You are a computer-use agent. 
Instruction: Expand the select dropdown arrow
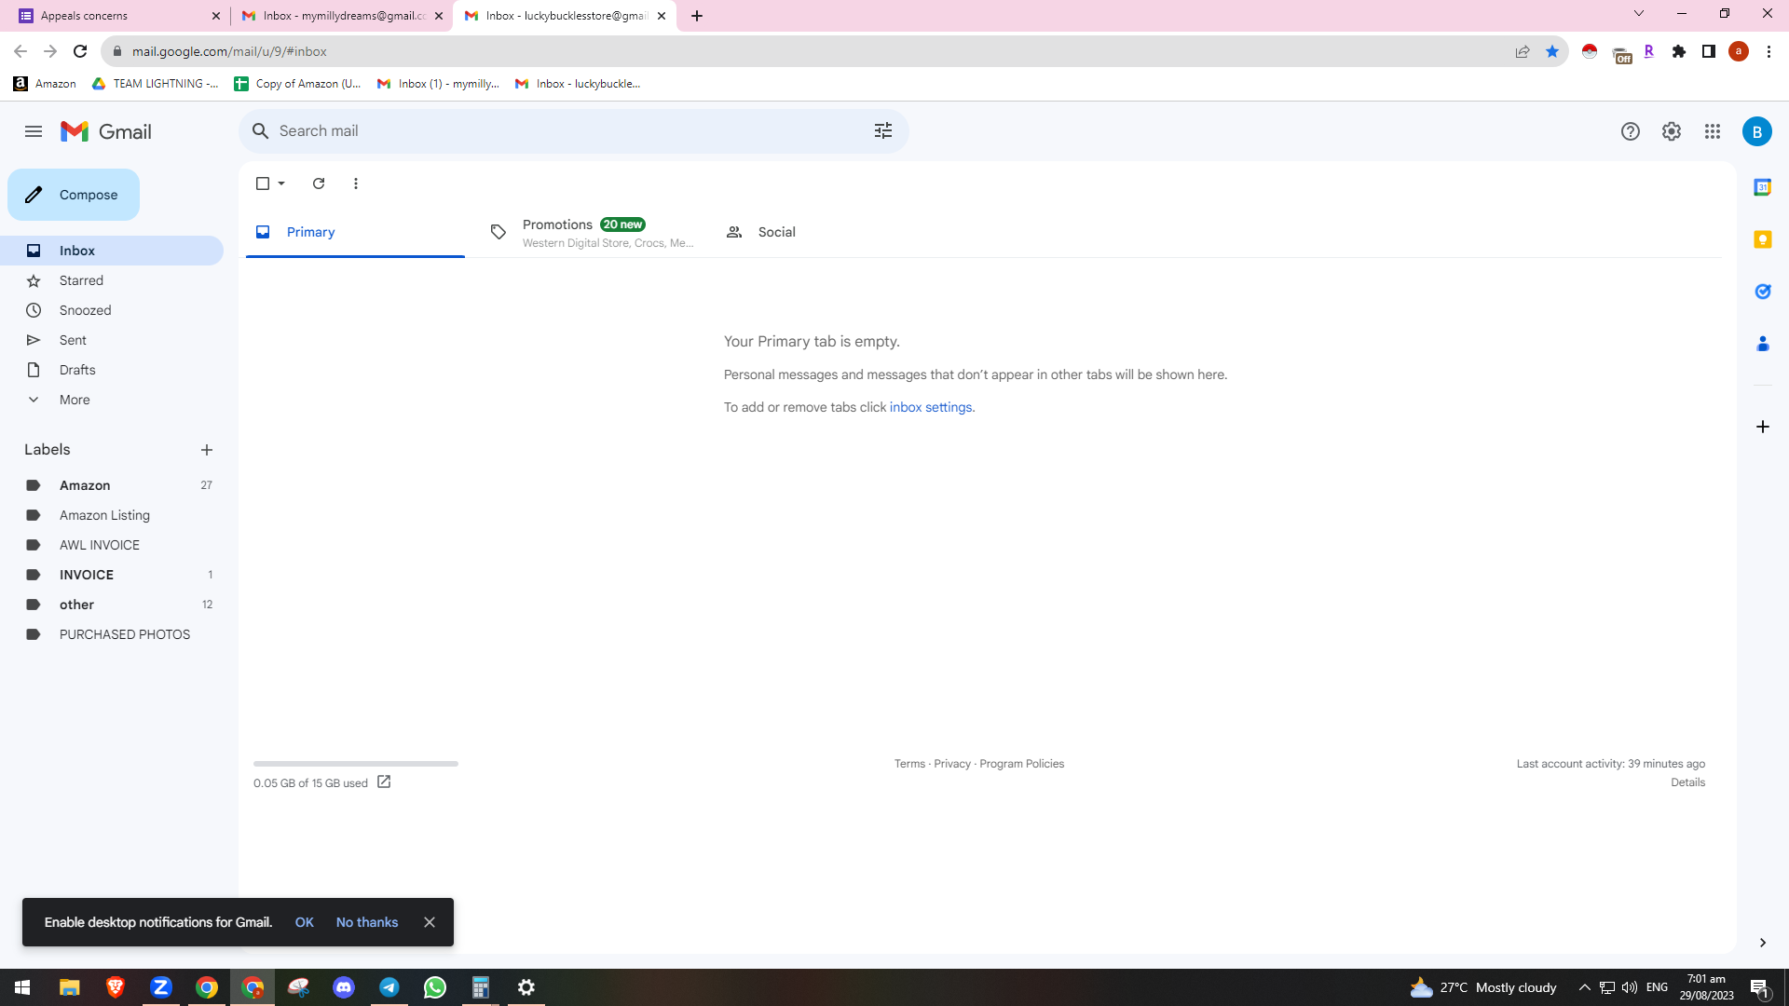[x=281, y=184]
